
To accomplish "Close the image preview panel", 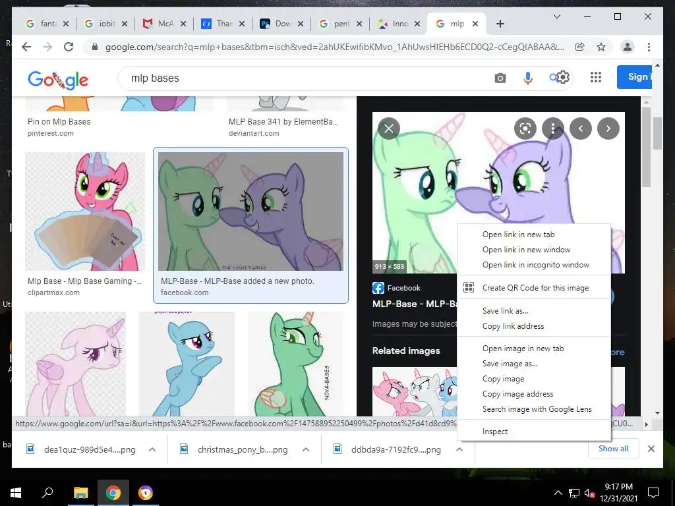I will 389,128.
